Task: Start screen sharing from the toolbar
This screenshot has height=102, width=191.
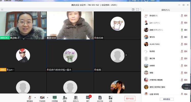Action: pos(54,98)
